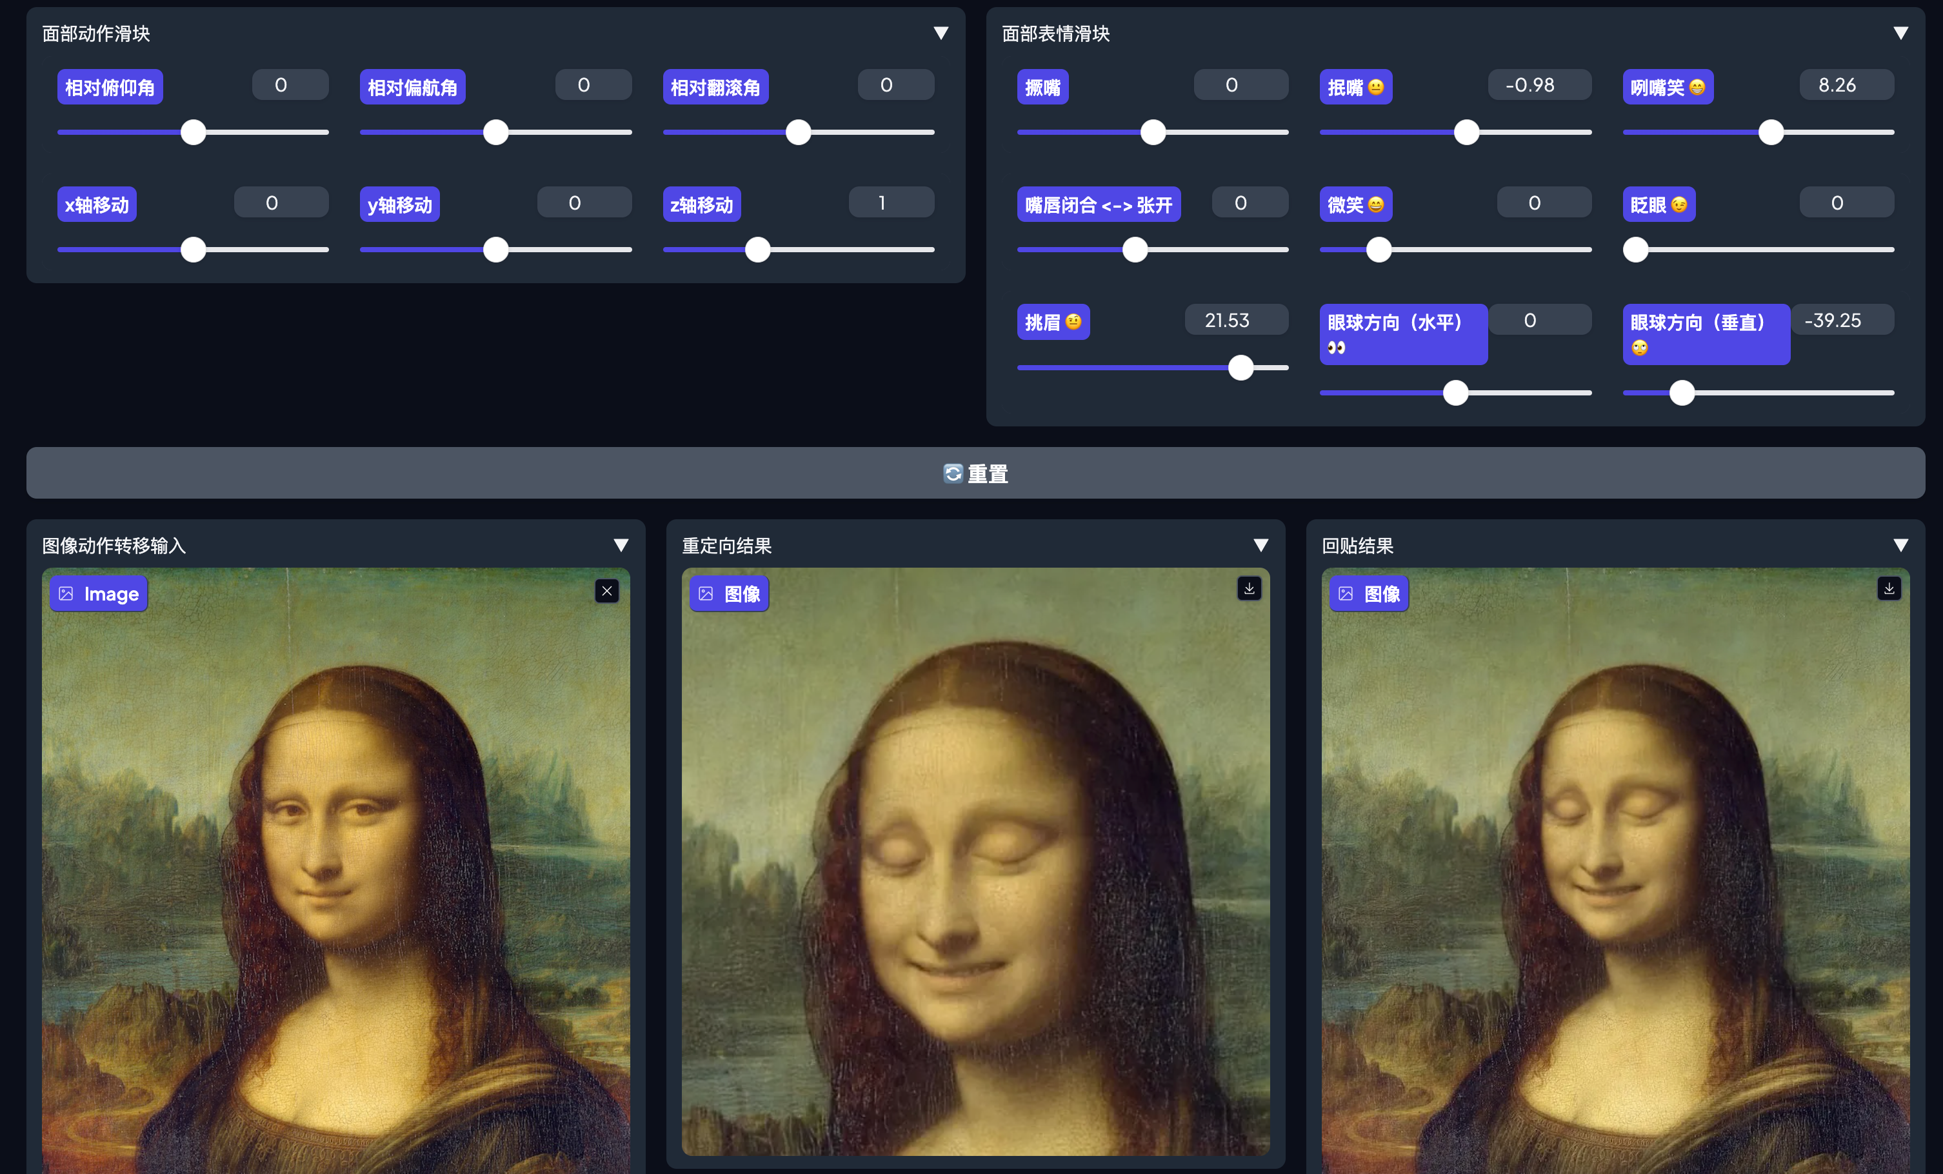Click the 微笑 slider handle
Screen dimensions: 1943x1174
point(1379,250)
